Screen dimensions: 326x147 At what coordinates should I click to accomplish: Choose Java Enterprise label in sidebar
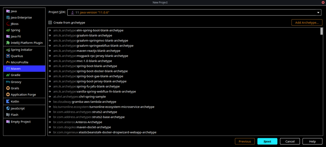(x=21, y=17)
